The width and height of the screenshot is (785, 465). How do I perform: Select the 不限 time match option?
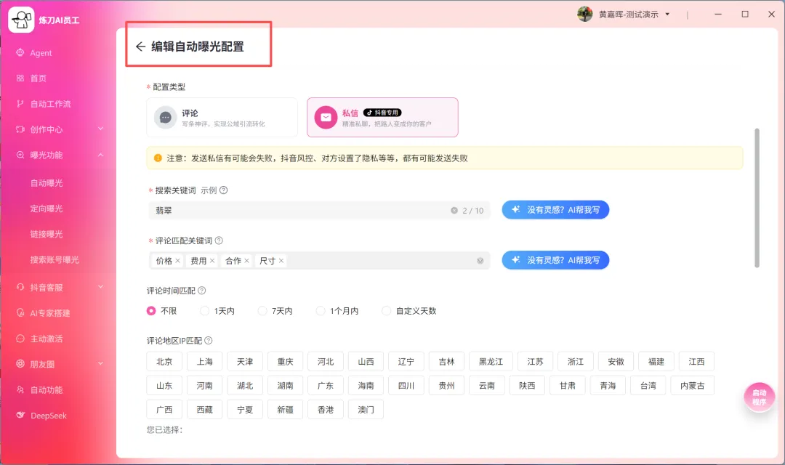[x=151, y=310]
